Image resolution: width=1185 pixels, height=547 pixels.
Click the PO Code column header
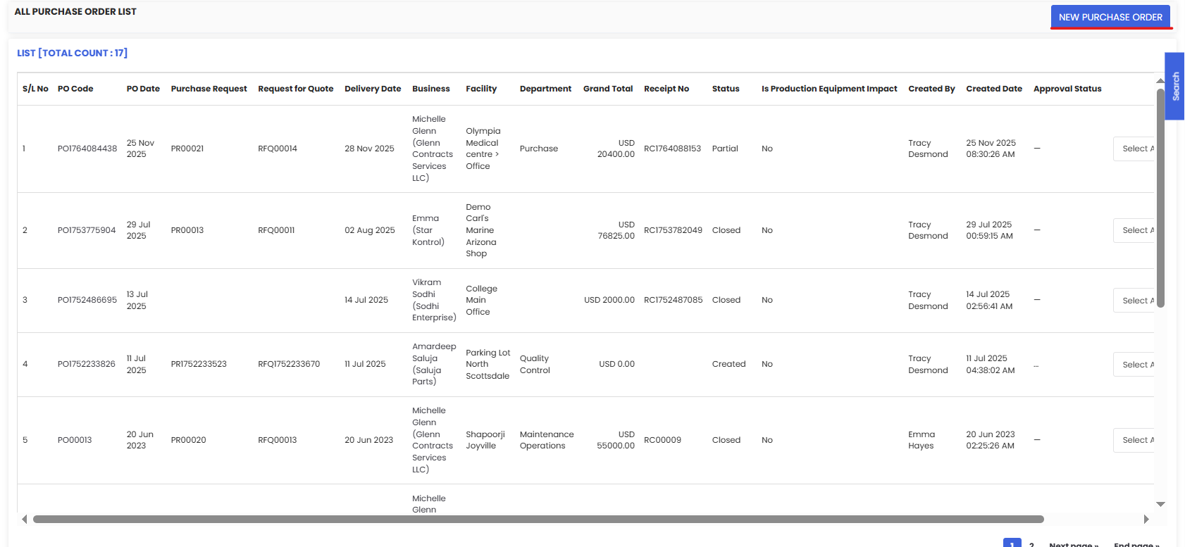point(75,89)
